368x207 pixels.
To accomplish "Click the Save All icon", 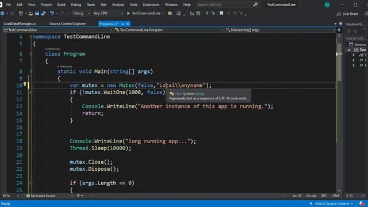I will (44, 13).
